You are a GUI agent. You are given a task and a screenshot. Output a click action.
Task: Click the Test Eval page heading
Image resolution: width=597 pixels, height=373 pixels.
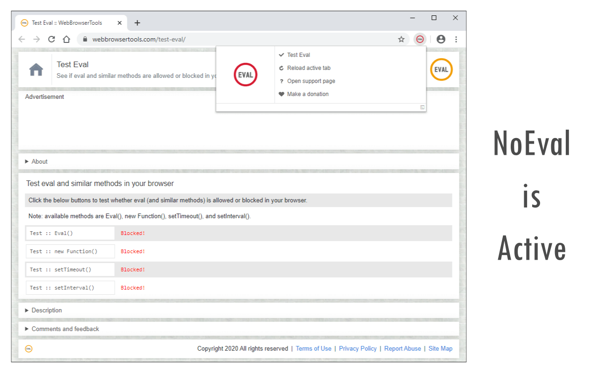point(73,64)
